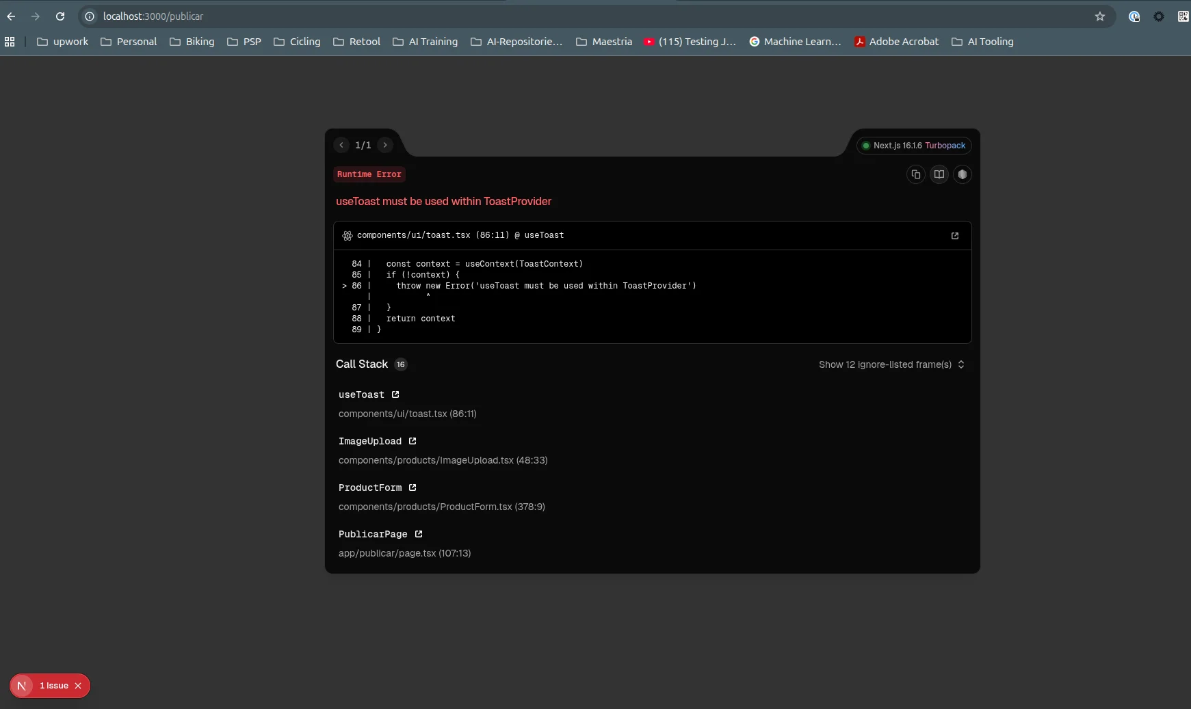This screenshot has width=1191, height=709.
Task: Open the AI-Repositories bookmark folder
Action: pyautogui.click(x=516, y=42)
